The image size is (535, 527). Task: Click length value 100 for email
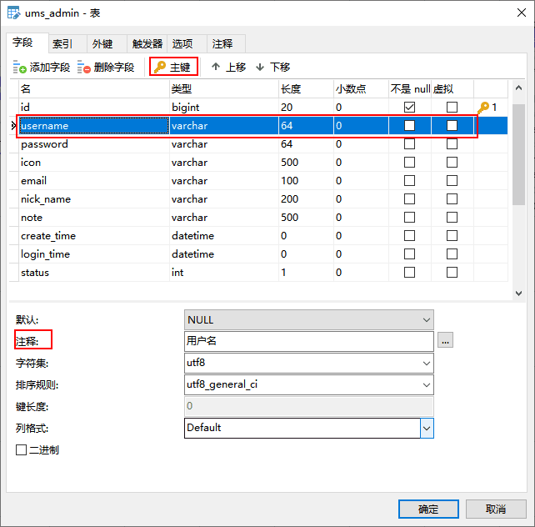[306, 181]
